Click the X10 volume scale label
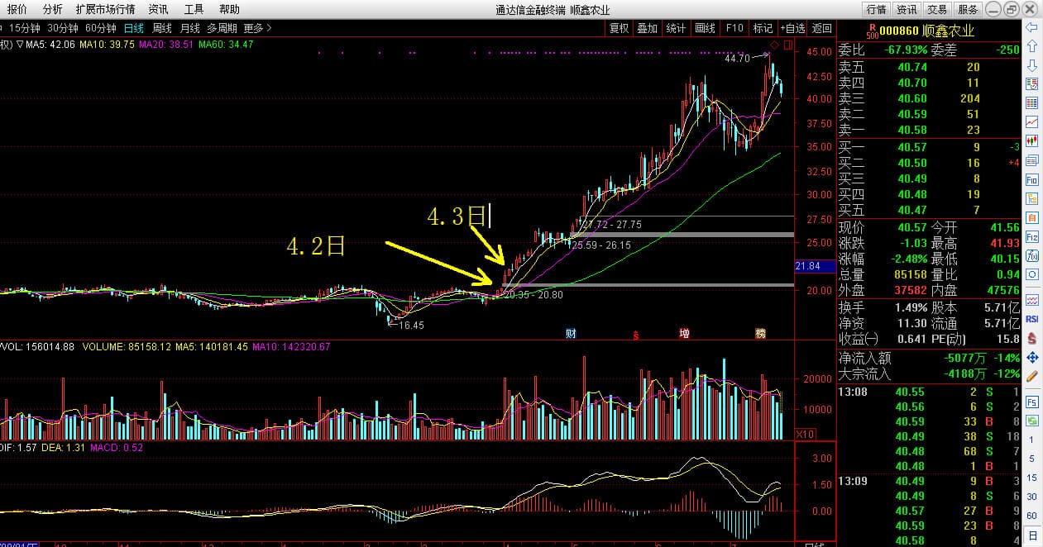This screenshot has height=547, width=1043. (x=805, y=434)
